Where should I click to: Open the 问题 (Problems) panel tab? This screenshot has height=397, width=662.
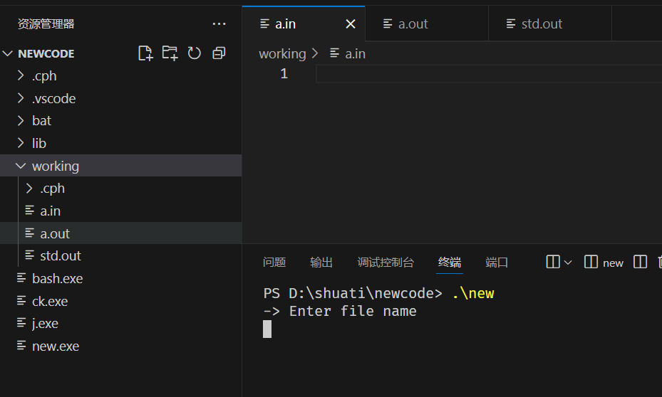tap(274, 263)
